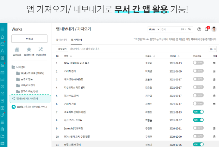Toggle sharing for 재고(전수)실사현황
Screen dimensions: 219x147
[198, 79]
